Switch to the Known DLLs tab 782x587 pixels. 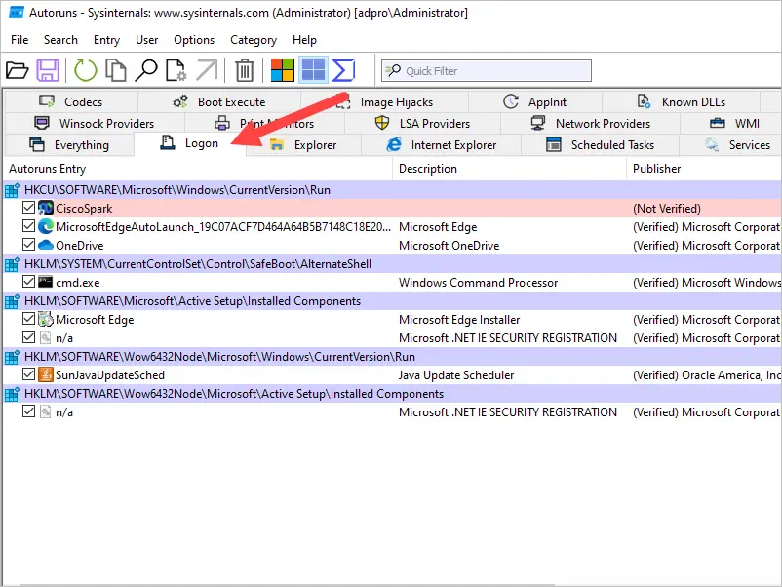pyautogui.click(x=682, y=101)
